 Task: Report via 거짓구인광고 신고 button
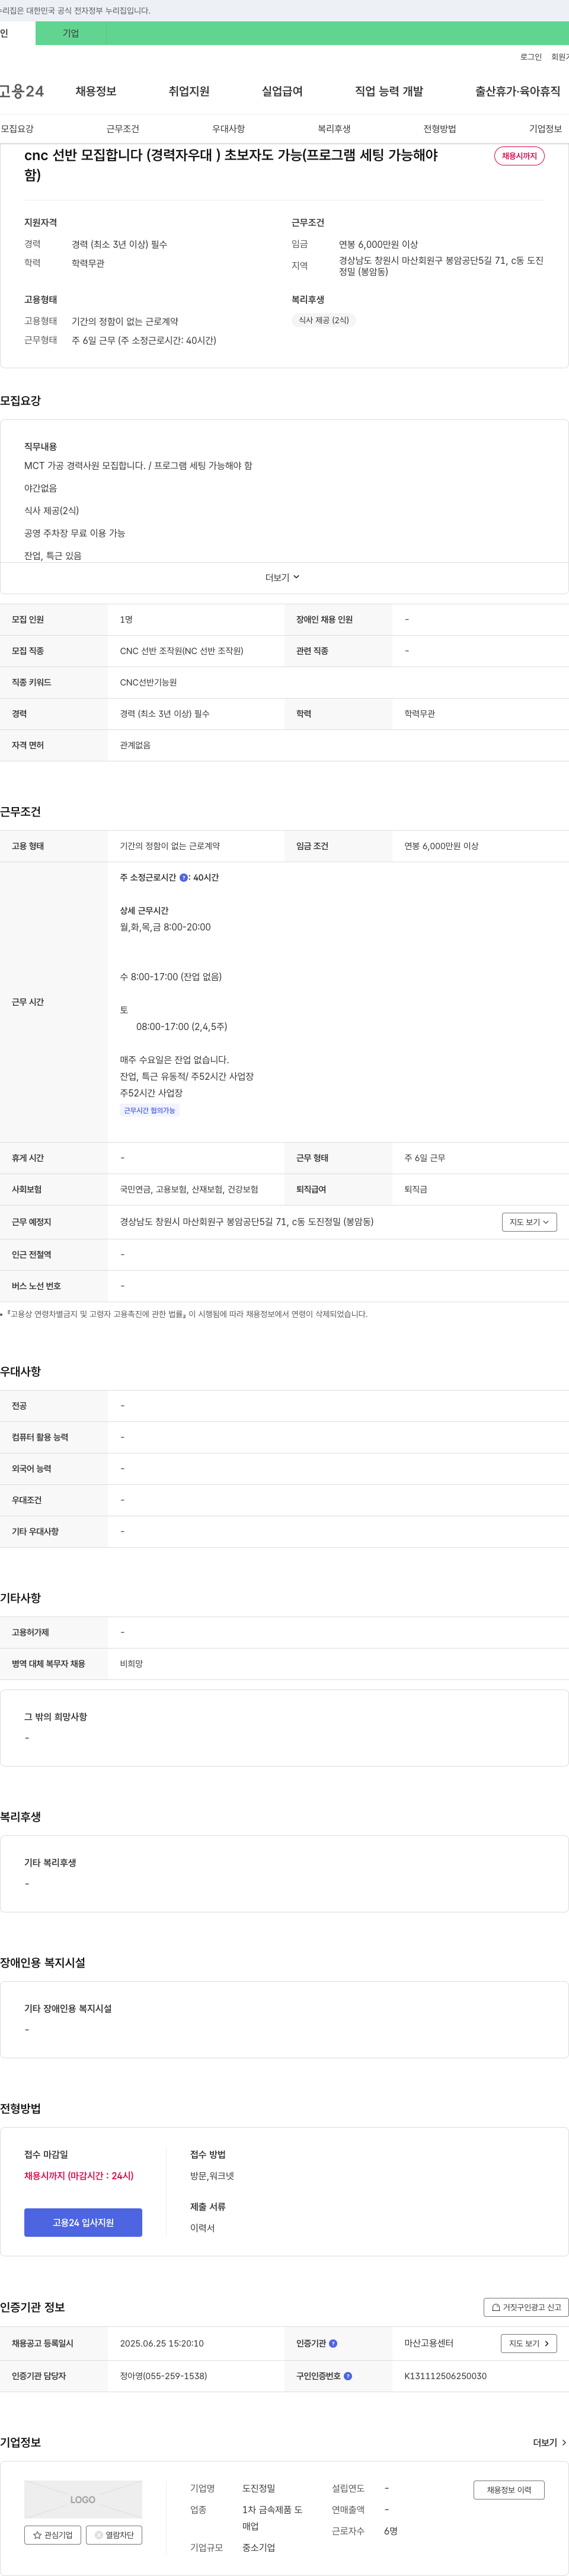pos(526,2307)
